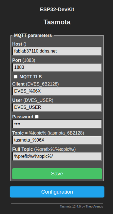The height and width of the screenshot is (214, 113).
Task: Click the Tasmota 12.4.0 footer text
Action: point(81,207)
